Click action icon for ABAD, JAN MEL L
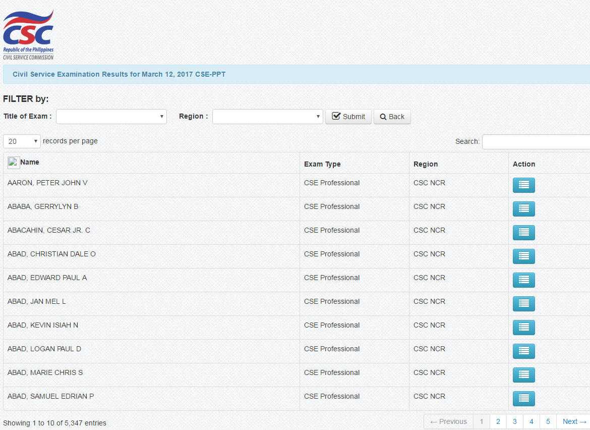The width and height of the screenshot is (590, 430). click(523, 304)
